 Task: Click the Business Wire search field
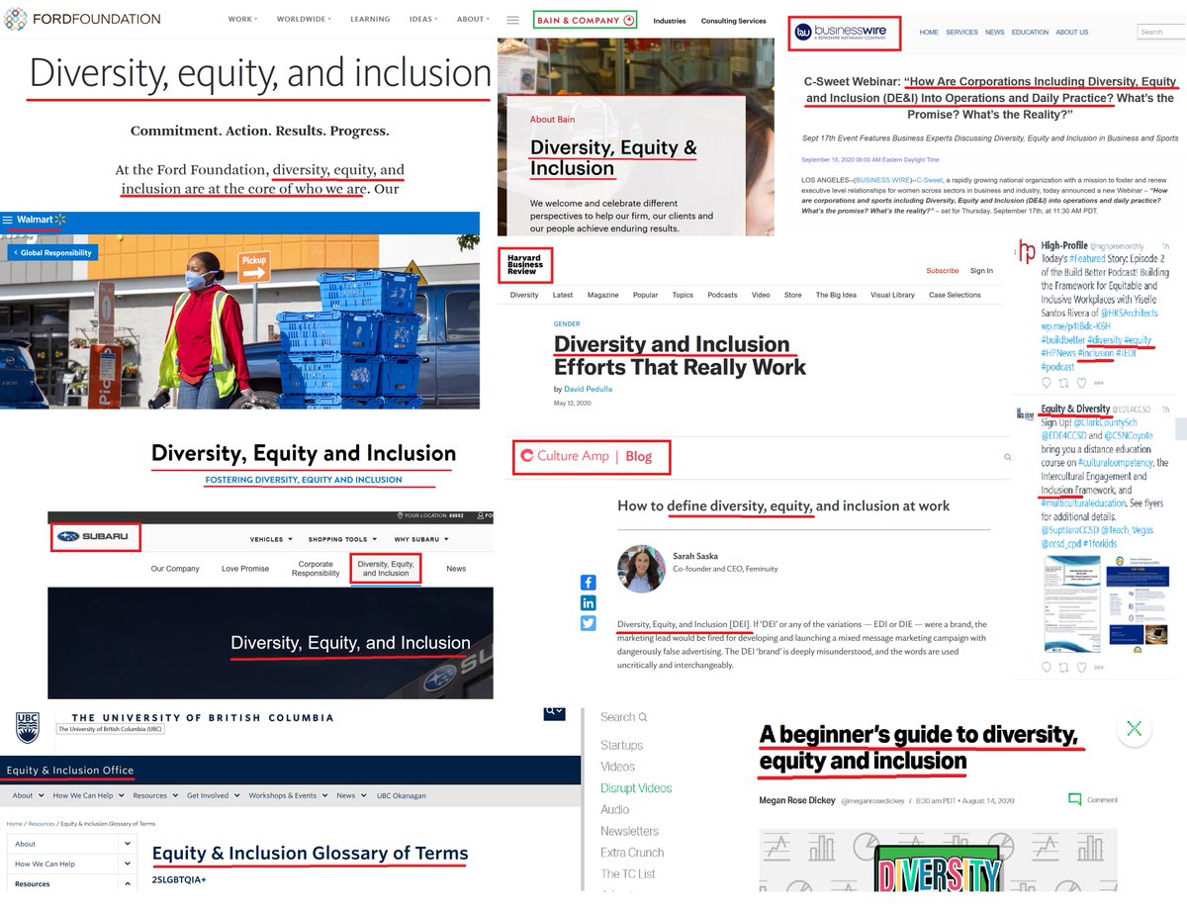1160,32
